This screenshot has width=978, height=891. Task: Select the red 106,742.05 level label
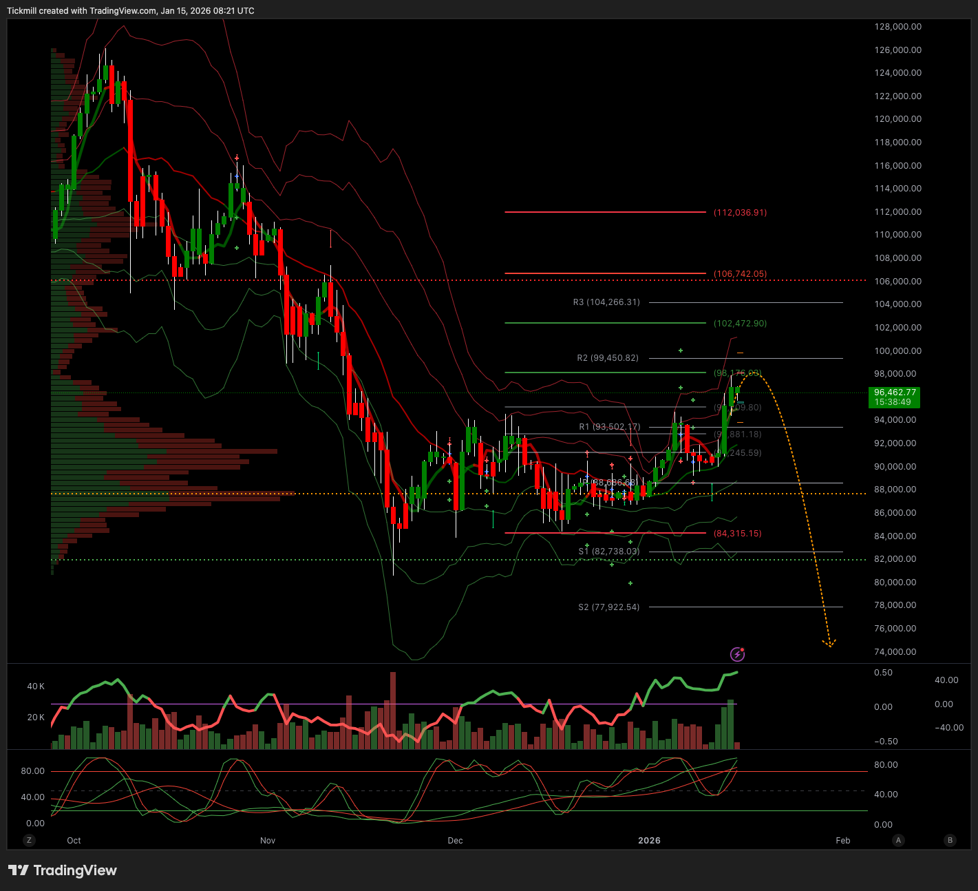[740, 274]
